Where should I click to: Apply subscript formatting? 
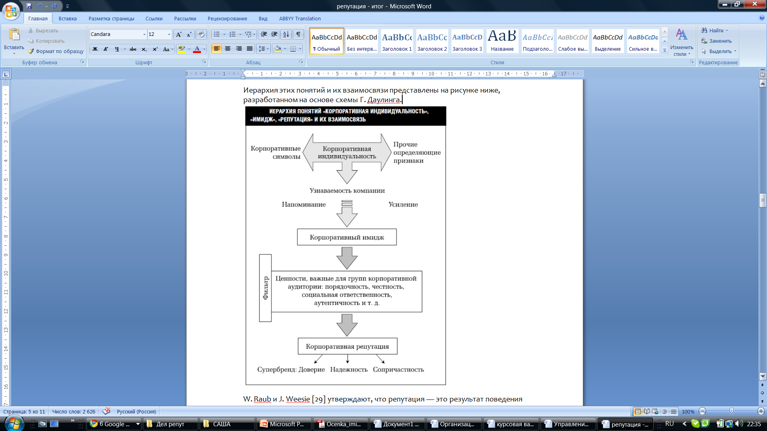click(x=144, y=49)
